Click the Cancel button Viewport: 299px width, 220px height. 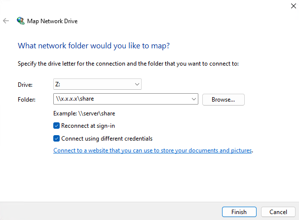coord(278,212)
